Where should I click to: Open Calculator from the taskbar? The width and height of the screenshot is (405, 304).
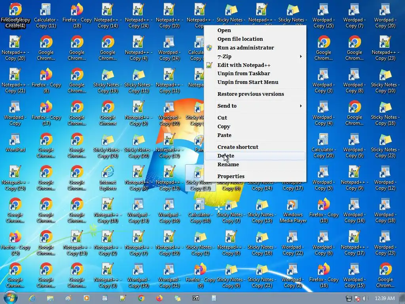214,298
